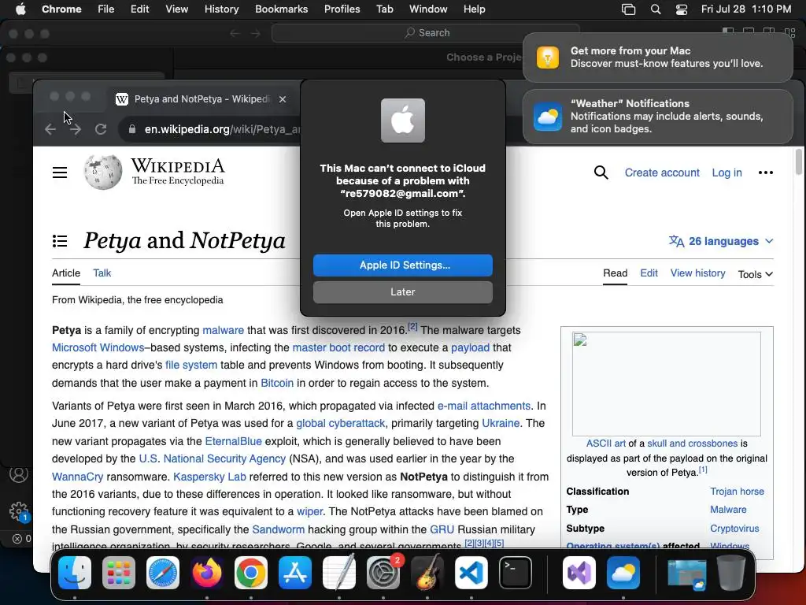The image size is (806, 605).
Task: Open the Bookmarks menu
Action: [281, 9]
